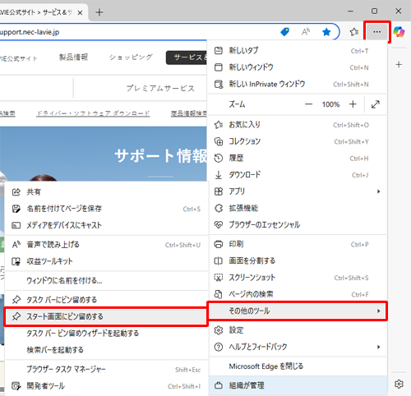411x396 pixels.
Task: Open the Settings and more ellipsis menu
Action: click(377, 32)
